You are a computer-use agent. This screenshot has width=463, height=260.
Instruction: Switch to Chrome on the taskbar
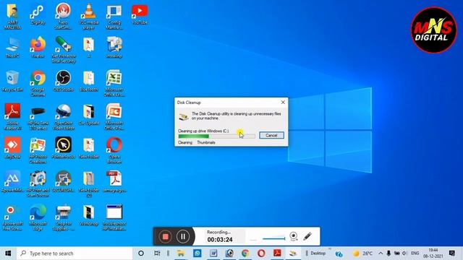click(245, 253)
